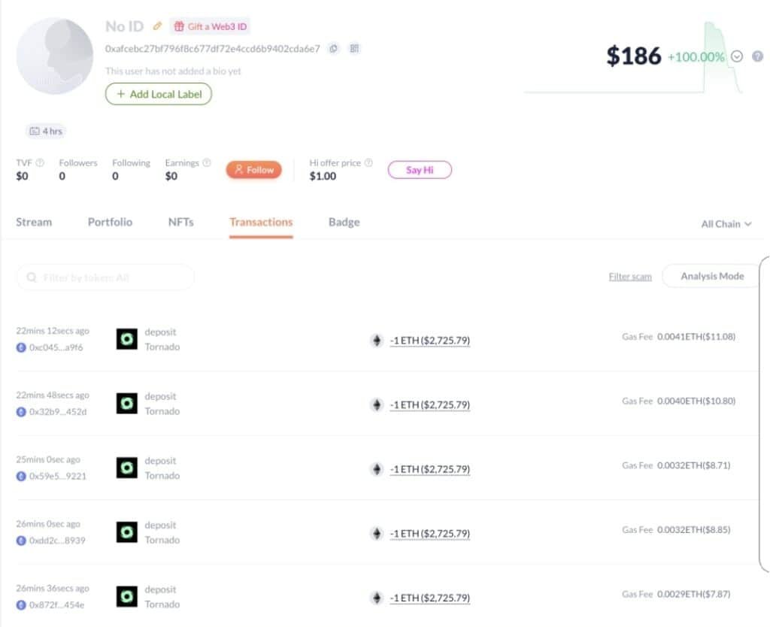770x627 pixels.
Task: Select the ETH token icon in the first row
Action: [x=377, y=340]
